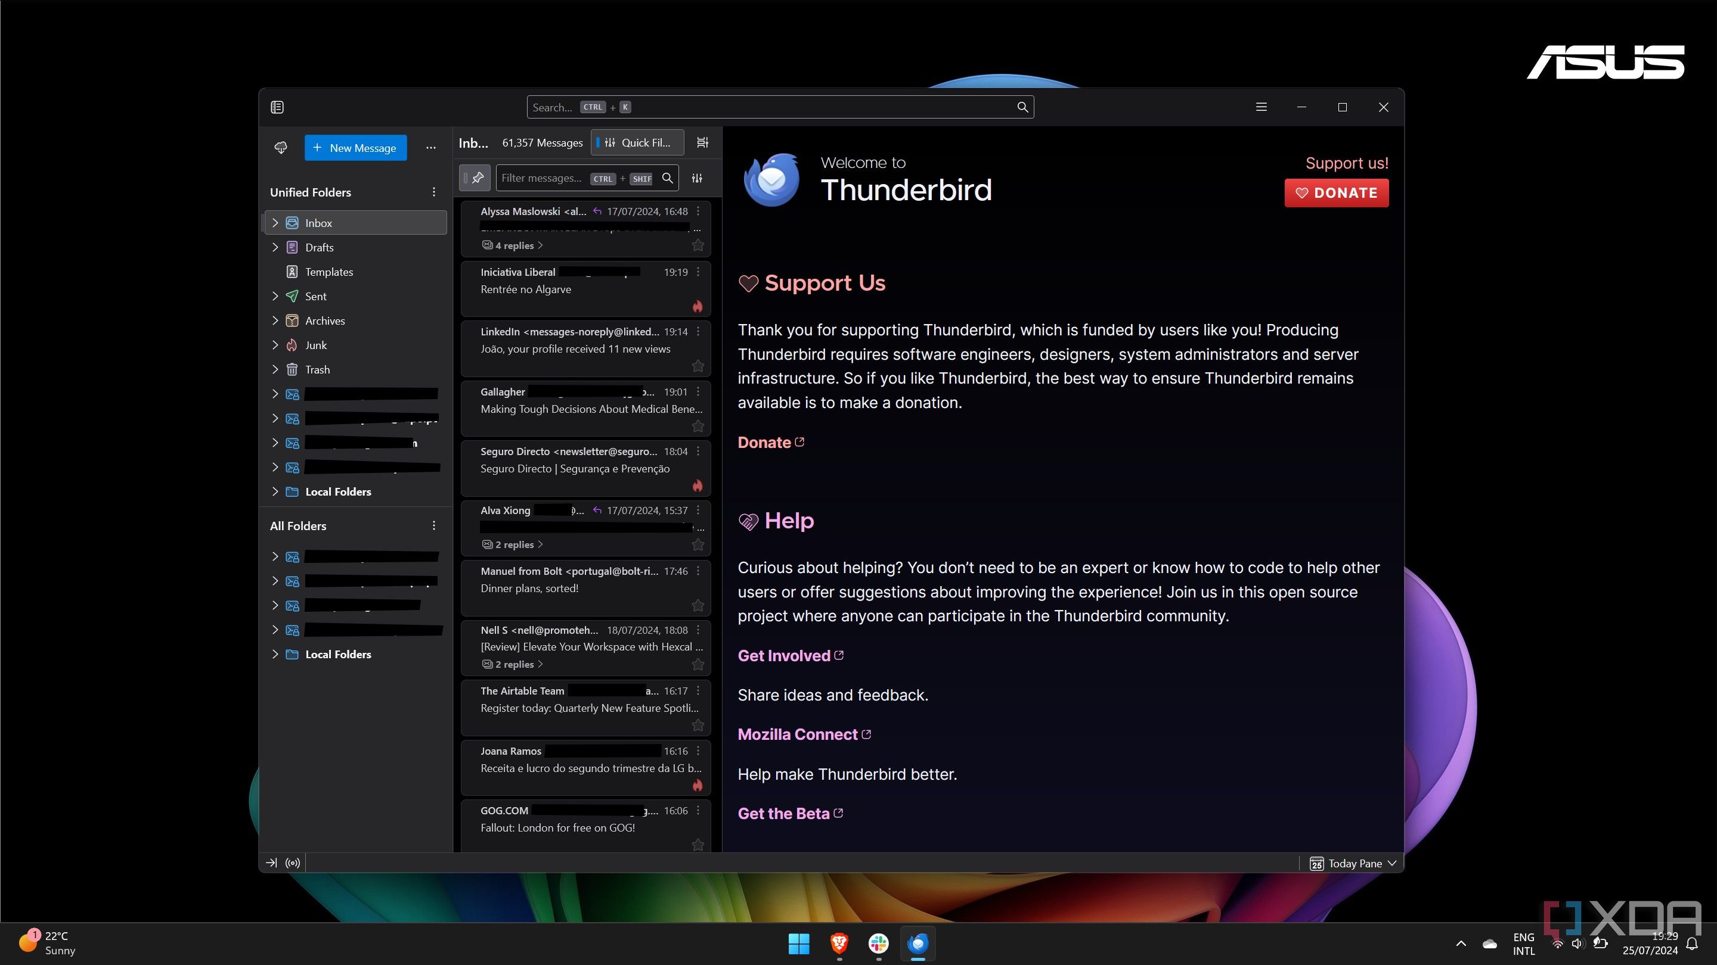Image resolution: width=1717 pixels, height=965 pixels.
Task: Open the Get Involved link
Action: click(x=784, y=655)
